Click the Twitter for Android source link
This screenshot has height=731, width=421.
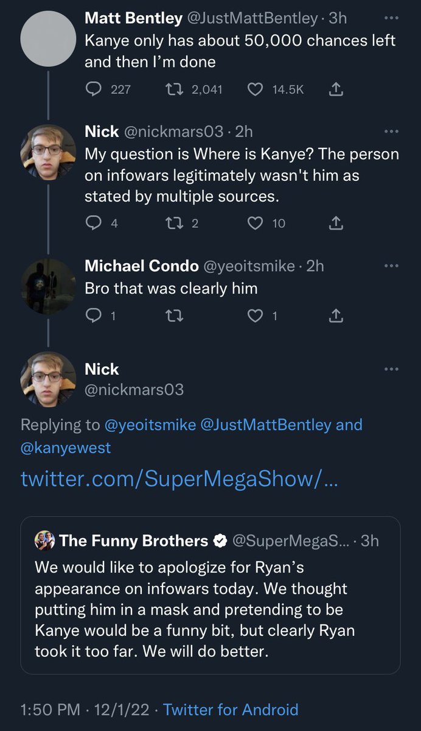231,710
